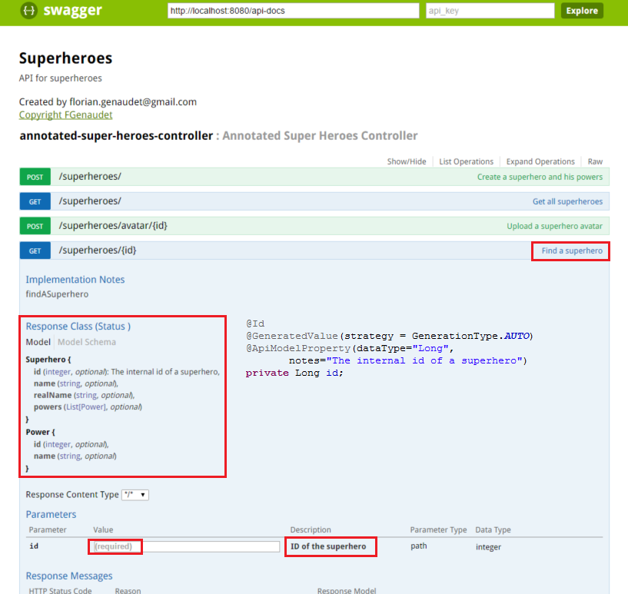This screenshot has width=628, height=594.
Task: Toggle the annotated-super-heroes-controller heading
Action: click(116, 136)
